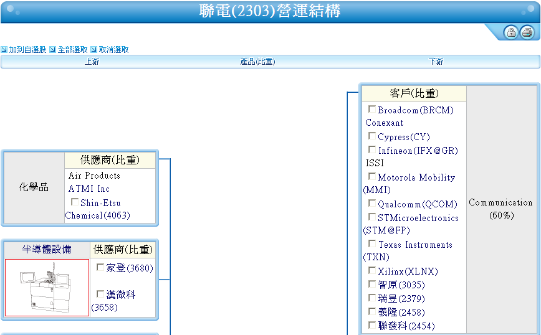Open the 瑞昱(2379) link
Screen dimensions: 541x335
401,298
